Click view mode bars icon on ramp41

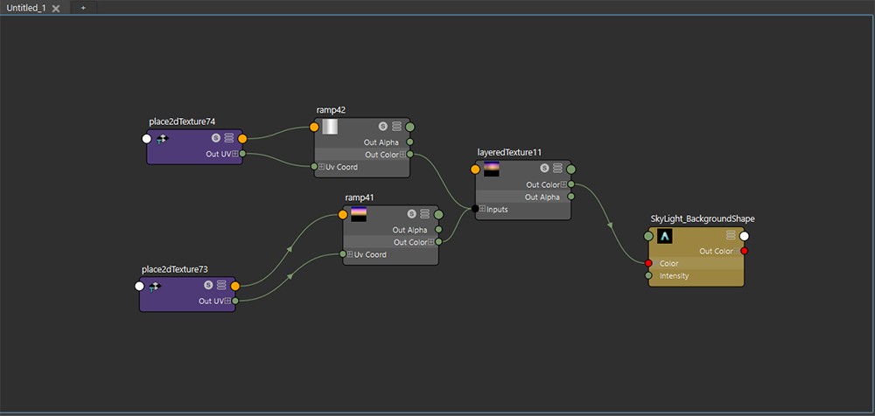425,214
